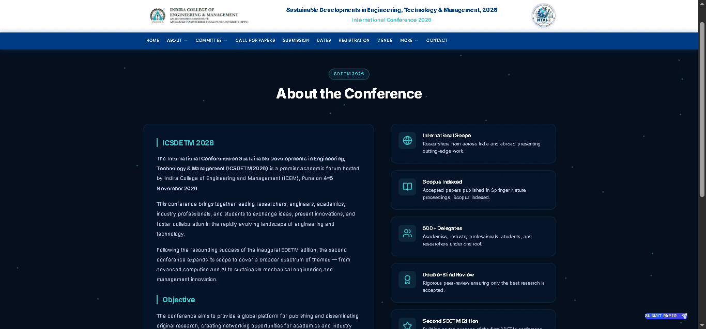Click the Objective section heading
The height and width of the screenshot is (329, 706).
[x=179, y=300]
